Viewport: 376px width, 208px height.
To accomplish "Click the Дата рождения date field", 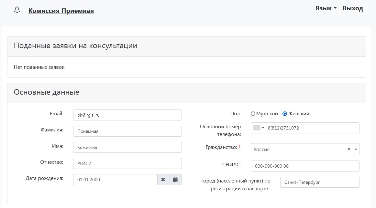I will pyautogui.click(x=115, y=180).
